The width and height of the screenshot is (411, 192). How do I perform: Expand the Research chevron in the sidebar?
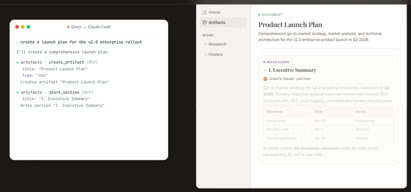point(206,44)
